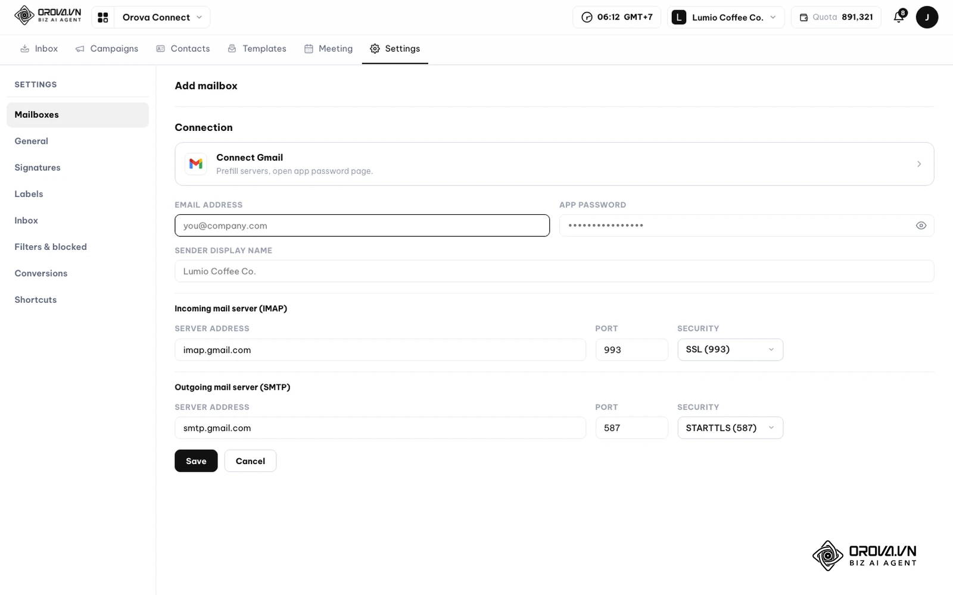Open notifications bell icon

(x=899, y=17)
